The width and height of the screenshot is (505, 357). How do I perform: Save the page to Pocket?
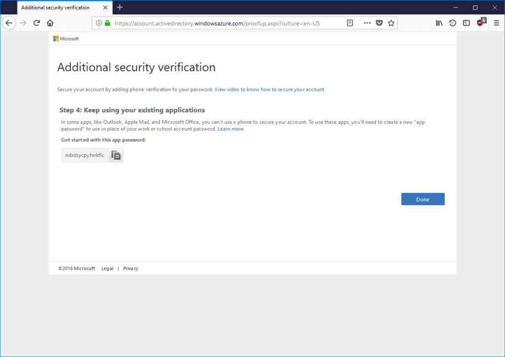(x=379, y=23)
